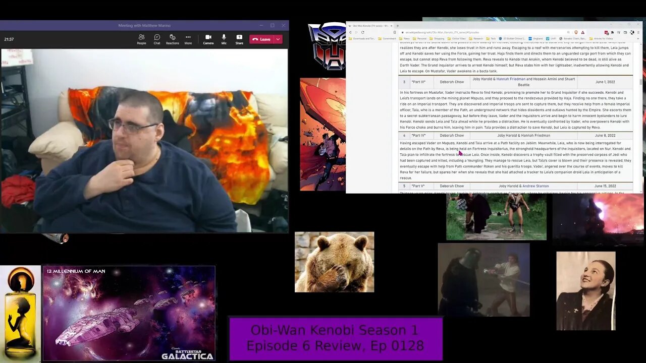
Task: Open the Government bookmark folder
Action: coord(387,38)
